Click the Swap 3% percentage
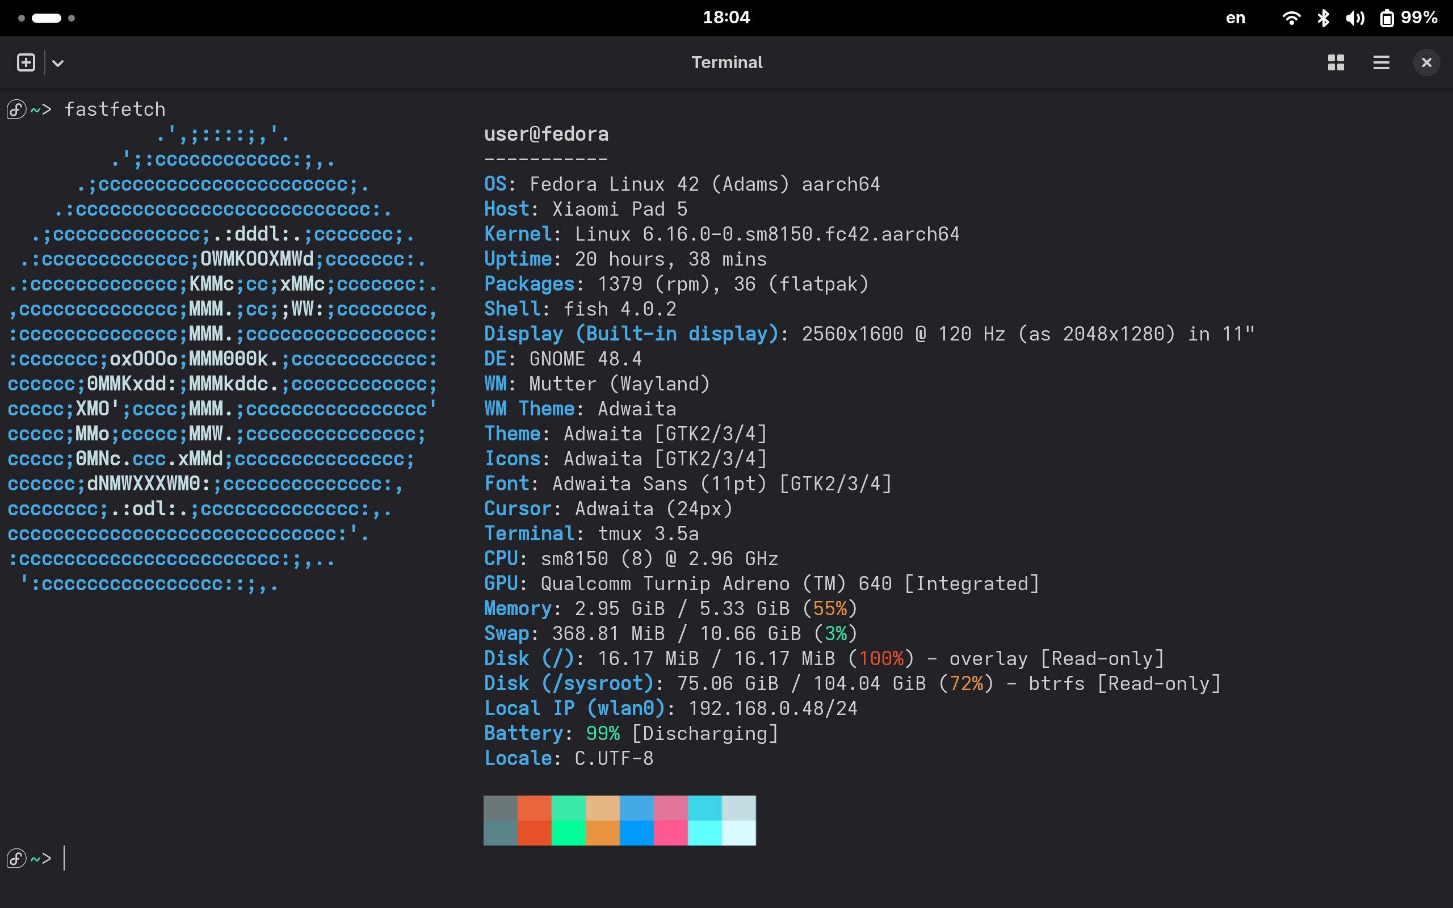1453x908 pixels. pyautogui.click(x=836, y=633)
